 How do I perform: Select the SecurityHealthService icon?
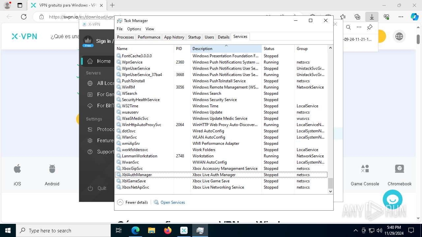pyautogui.click(x=119, y=100)
